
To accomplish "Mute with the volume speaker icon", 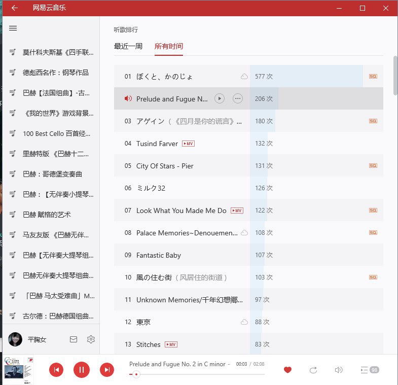I will click(x=339, y=370).
